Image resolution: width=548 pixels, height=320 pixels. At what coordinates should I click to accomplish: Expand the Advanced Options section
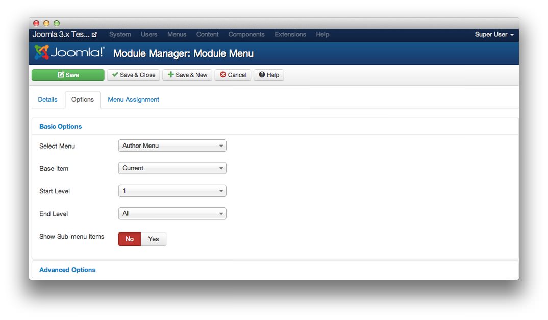click(x=67, y=270)
